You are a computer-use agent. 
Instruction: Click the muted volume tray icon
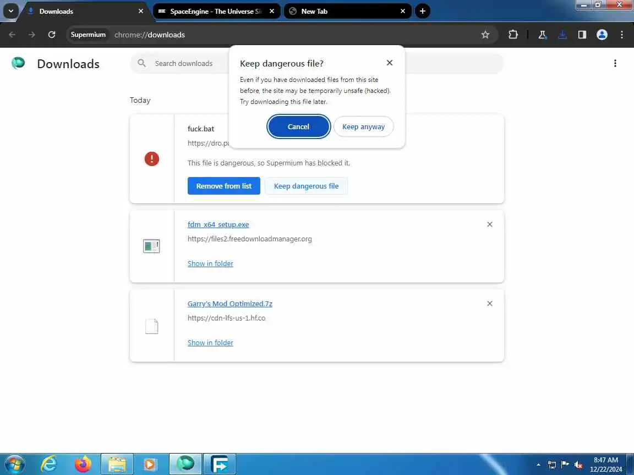(x=578, y=465)
